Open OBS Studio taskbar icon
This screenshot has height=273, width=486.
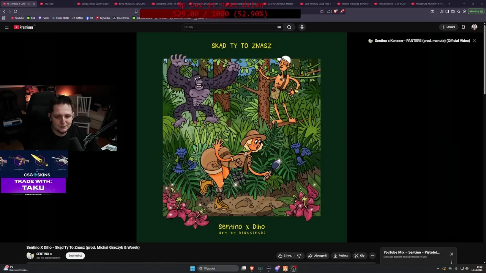(294, 268)
